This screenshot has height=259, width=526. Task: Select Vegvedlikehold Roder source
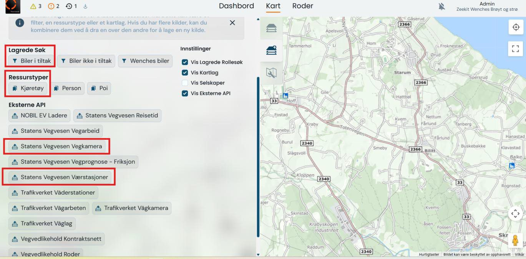tap(46, 254)
